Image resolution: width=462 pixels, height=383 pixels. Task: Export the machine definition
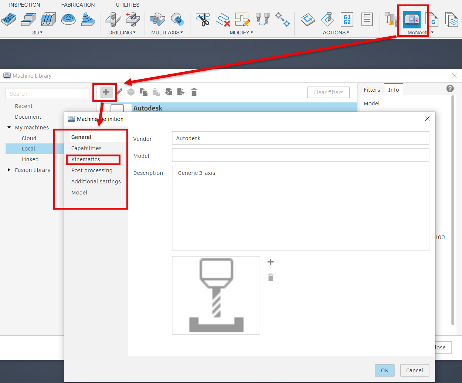(x=181, y=92)
